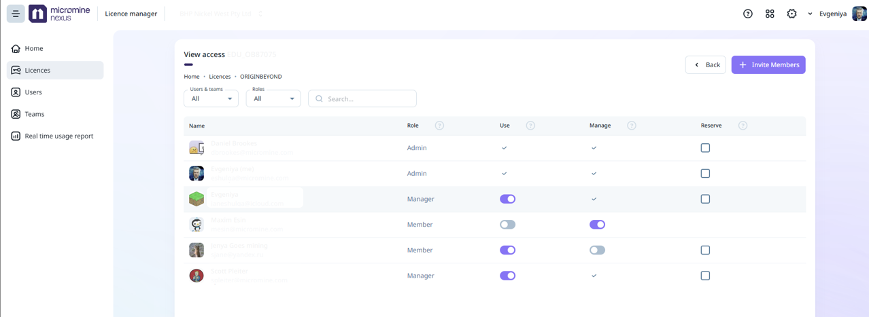Click the info icon next to Manage column
This screenshot has width=869, height=317.
(x=632, y=126)
